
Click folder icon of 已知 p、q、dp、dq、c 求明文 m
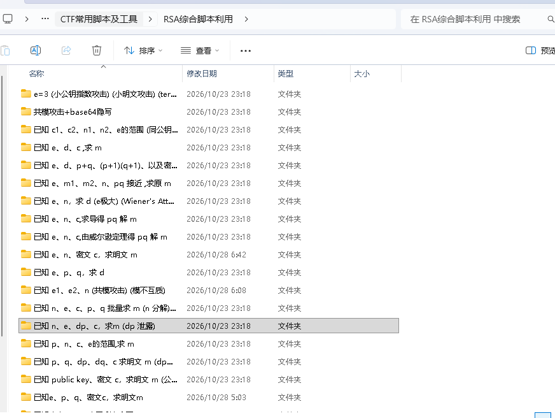coord(26,362)
